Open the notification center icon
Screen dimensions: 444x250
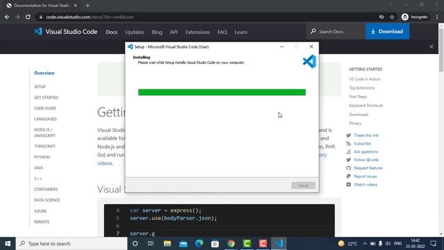click(x=433, y=244)
